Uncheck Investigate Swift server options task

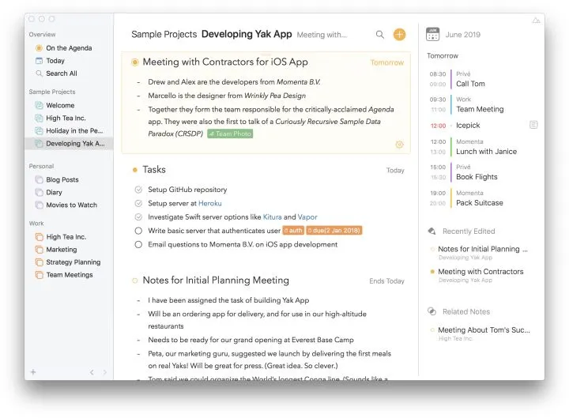pyautogui.click(x=138, y=217)
